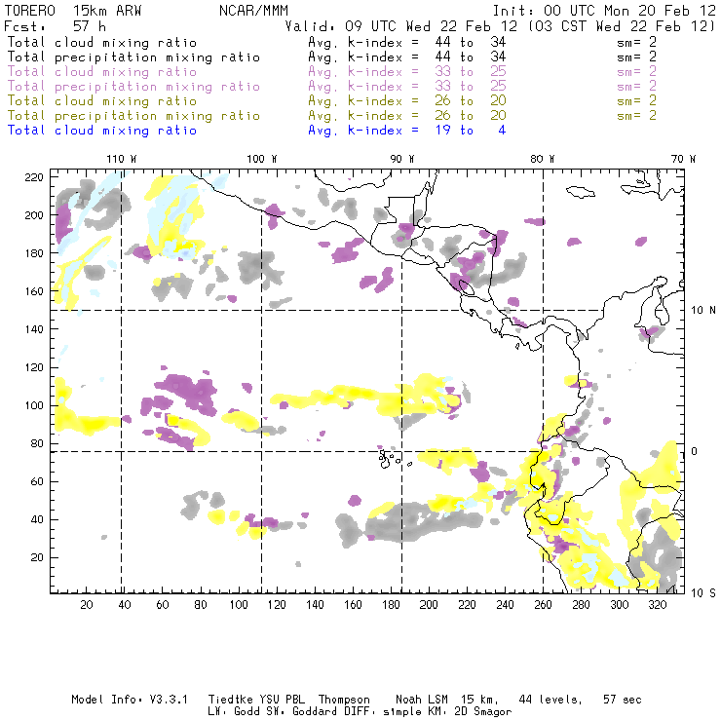Click the olive 'Total precipitation mixing ratio' legend line
Viewport: 721px width, 721px height.
tap(133, 116)
